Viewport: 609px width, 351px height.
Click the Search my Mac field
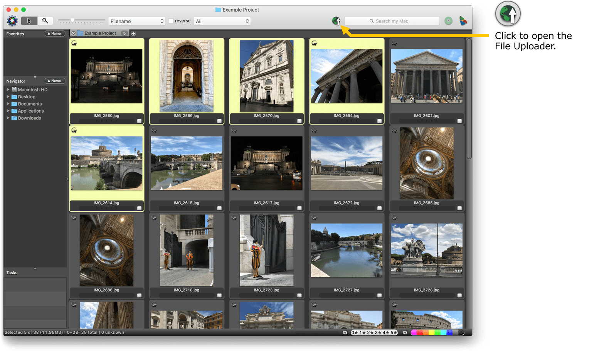coord(392,21)
